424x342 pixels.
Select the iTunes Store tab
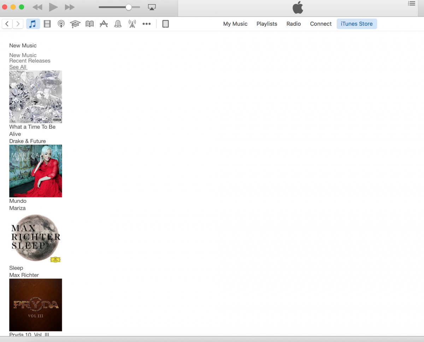click(x=357, y=24)
